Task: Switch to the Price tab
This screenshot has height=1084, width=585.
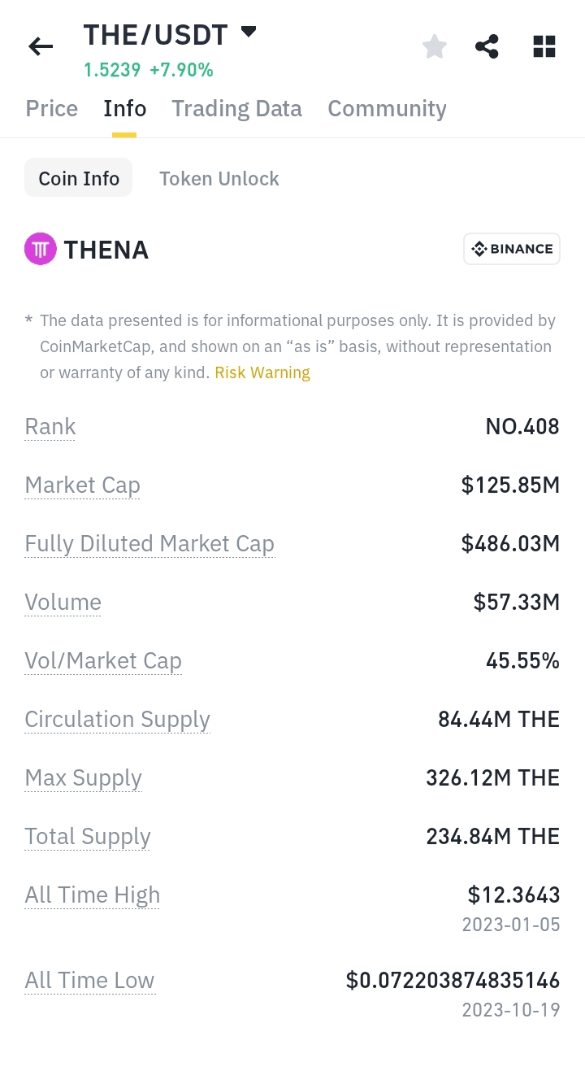Action: click(52, 109)
